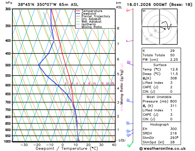Click the blue wind barb at 900 hPa
The image size is (195, 151).
click(130, 131)
